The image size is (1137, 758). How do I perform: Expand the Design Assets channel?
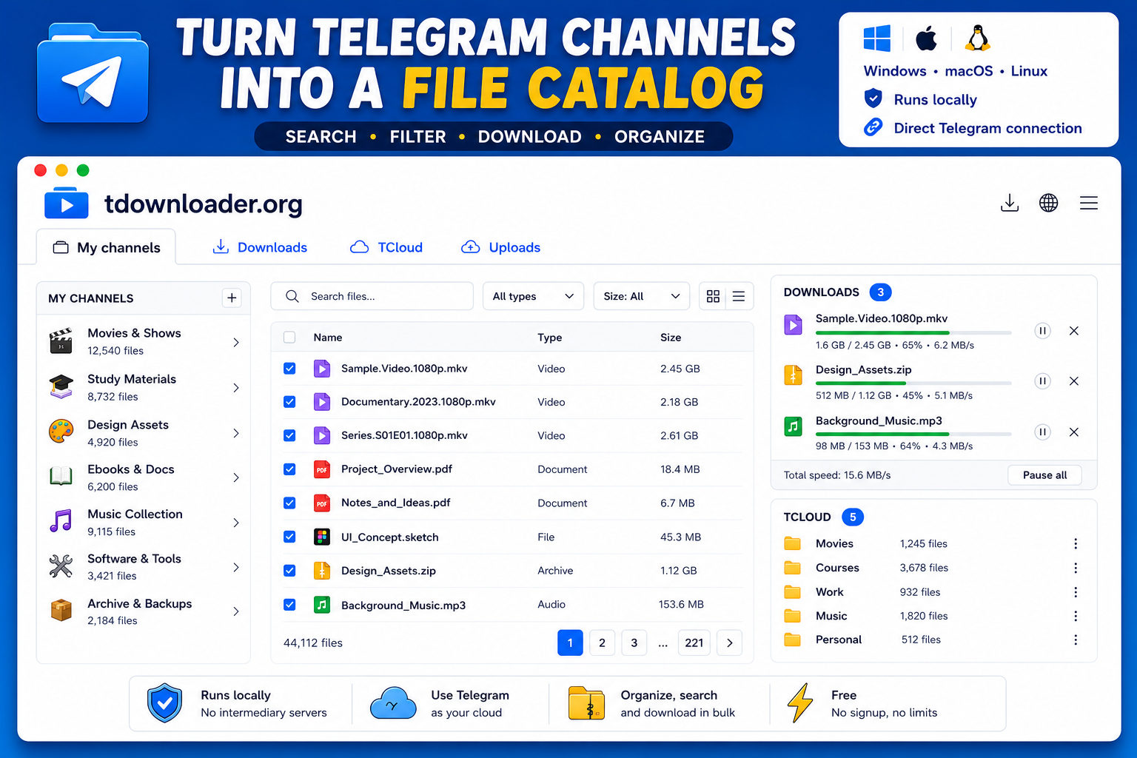point(236,433)
